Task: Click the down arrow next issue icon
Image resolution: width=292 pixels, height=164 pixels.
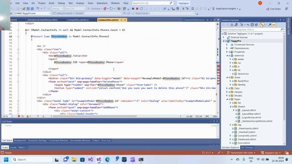Action: pyautogui.click(x=43, y=116)
